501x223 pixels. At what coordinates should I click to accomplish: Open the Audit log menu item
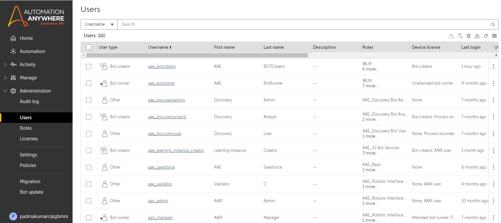tap(30, 101)
